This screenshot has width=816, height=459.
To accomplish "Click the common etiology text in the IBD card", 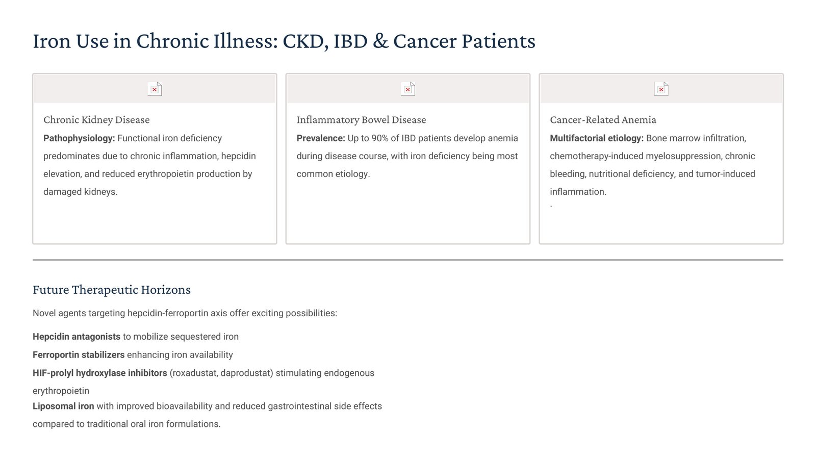I will pos(333,174).
